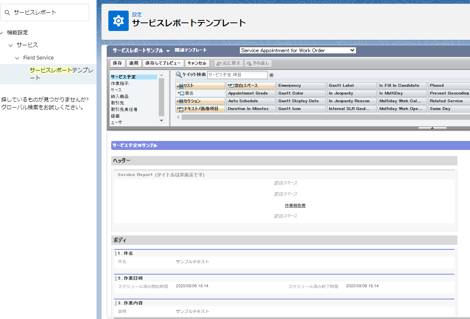Collapse the palette with the bottom arrow handle
The width and height of the screenshot is (470, 319).
tap(432, 128)
